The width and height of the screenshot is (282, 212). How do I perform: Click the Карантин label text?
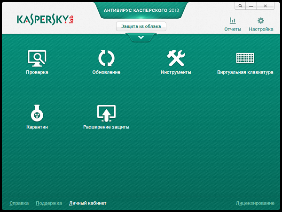[x=37, y=127]
